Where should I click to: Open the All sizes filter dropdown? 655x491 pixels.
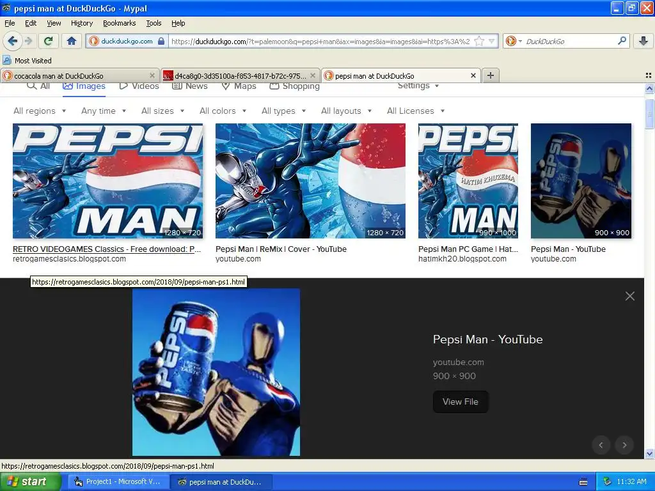(162, 111)
